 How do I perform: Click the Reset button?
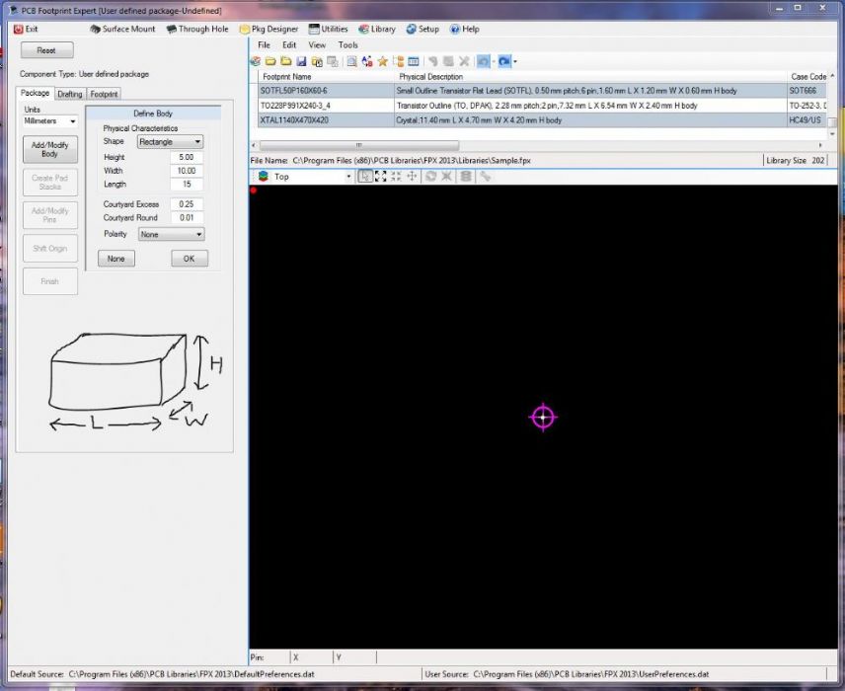[x=46, y=50]
